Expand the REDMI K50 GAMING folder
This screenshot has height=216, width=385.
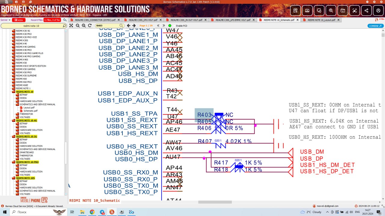coord(14,69)
